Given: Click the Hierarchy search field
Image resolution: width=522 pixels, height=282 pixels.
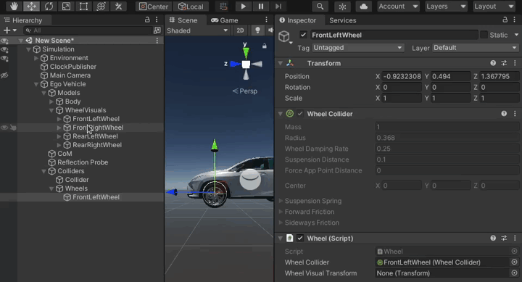Looking at the screenshot, I should coord(88,30).
